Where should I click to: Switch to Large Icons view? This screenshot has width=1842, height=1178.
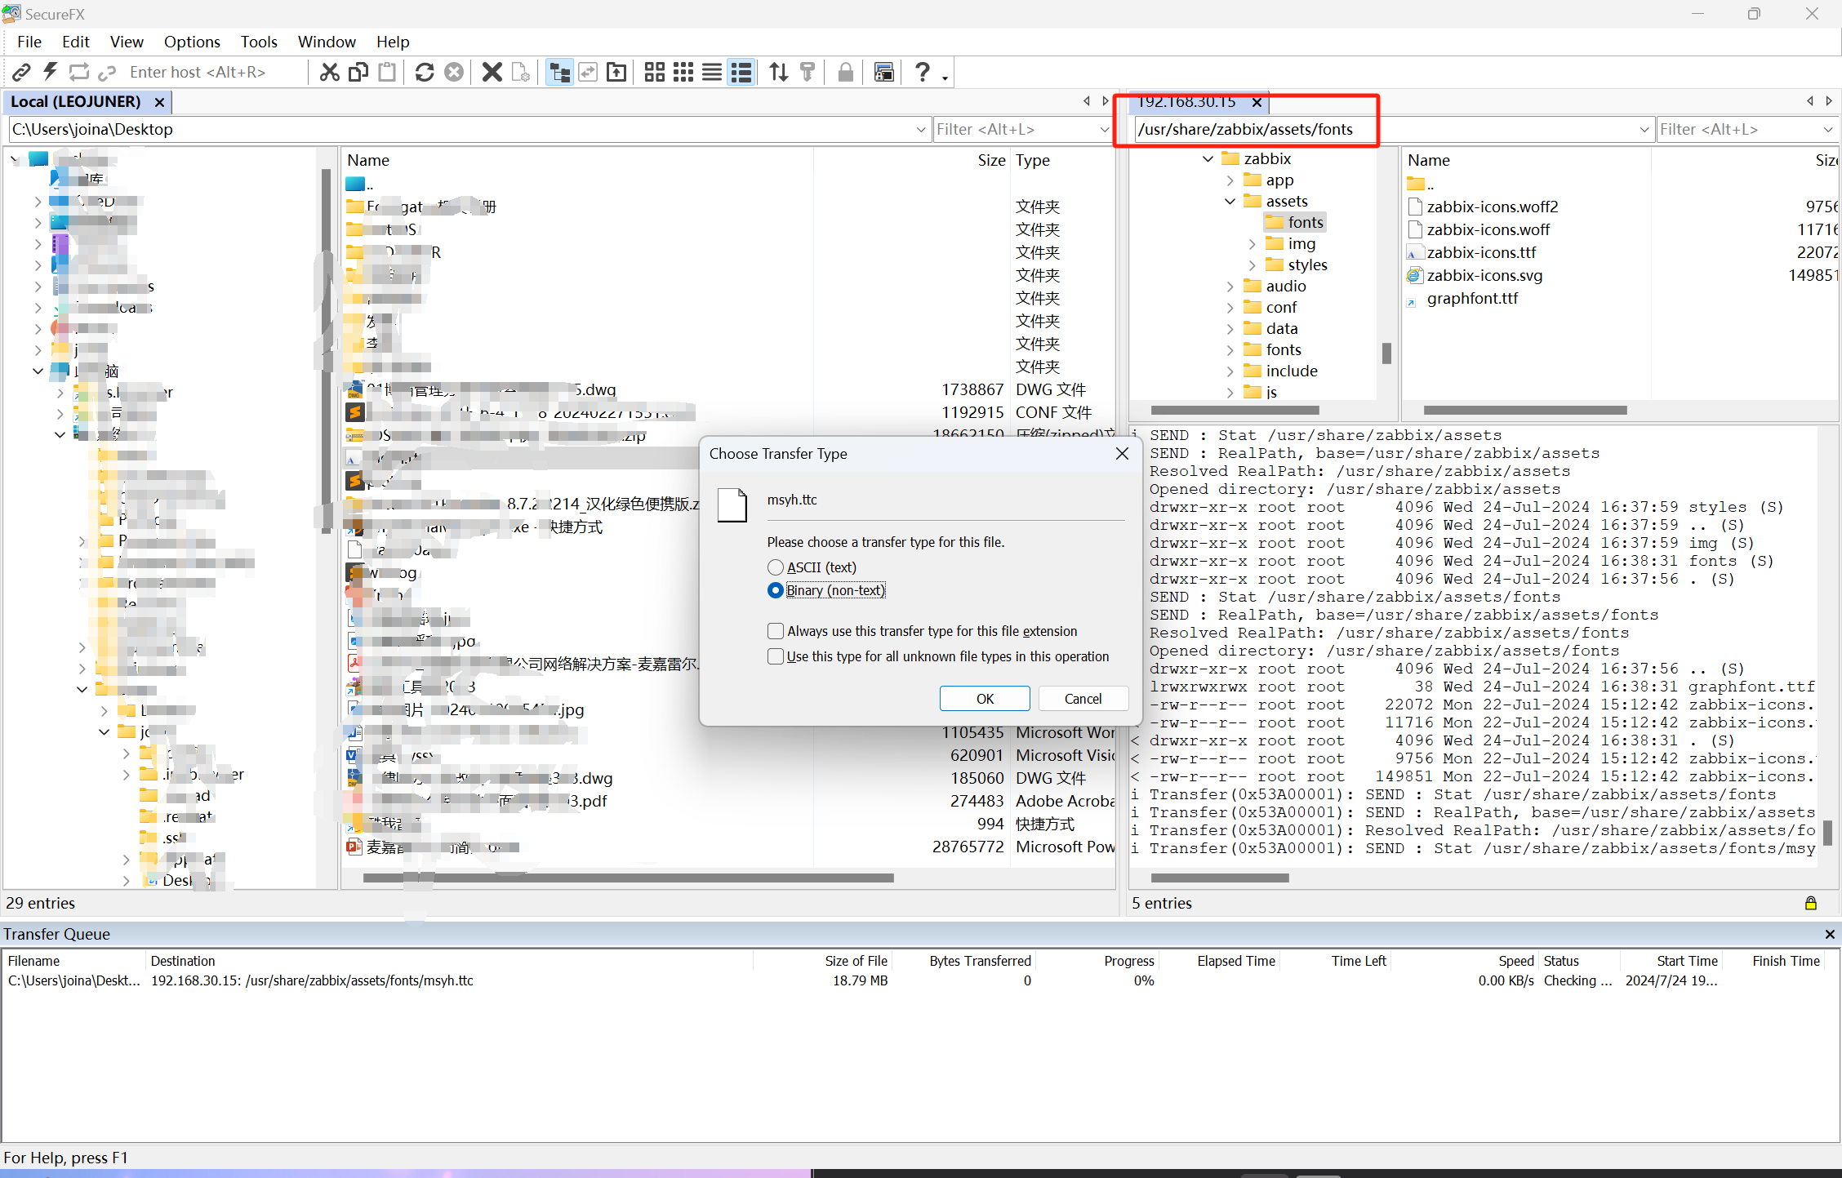click(655, 73)
